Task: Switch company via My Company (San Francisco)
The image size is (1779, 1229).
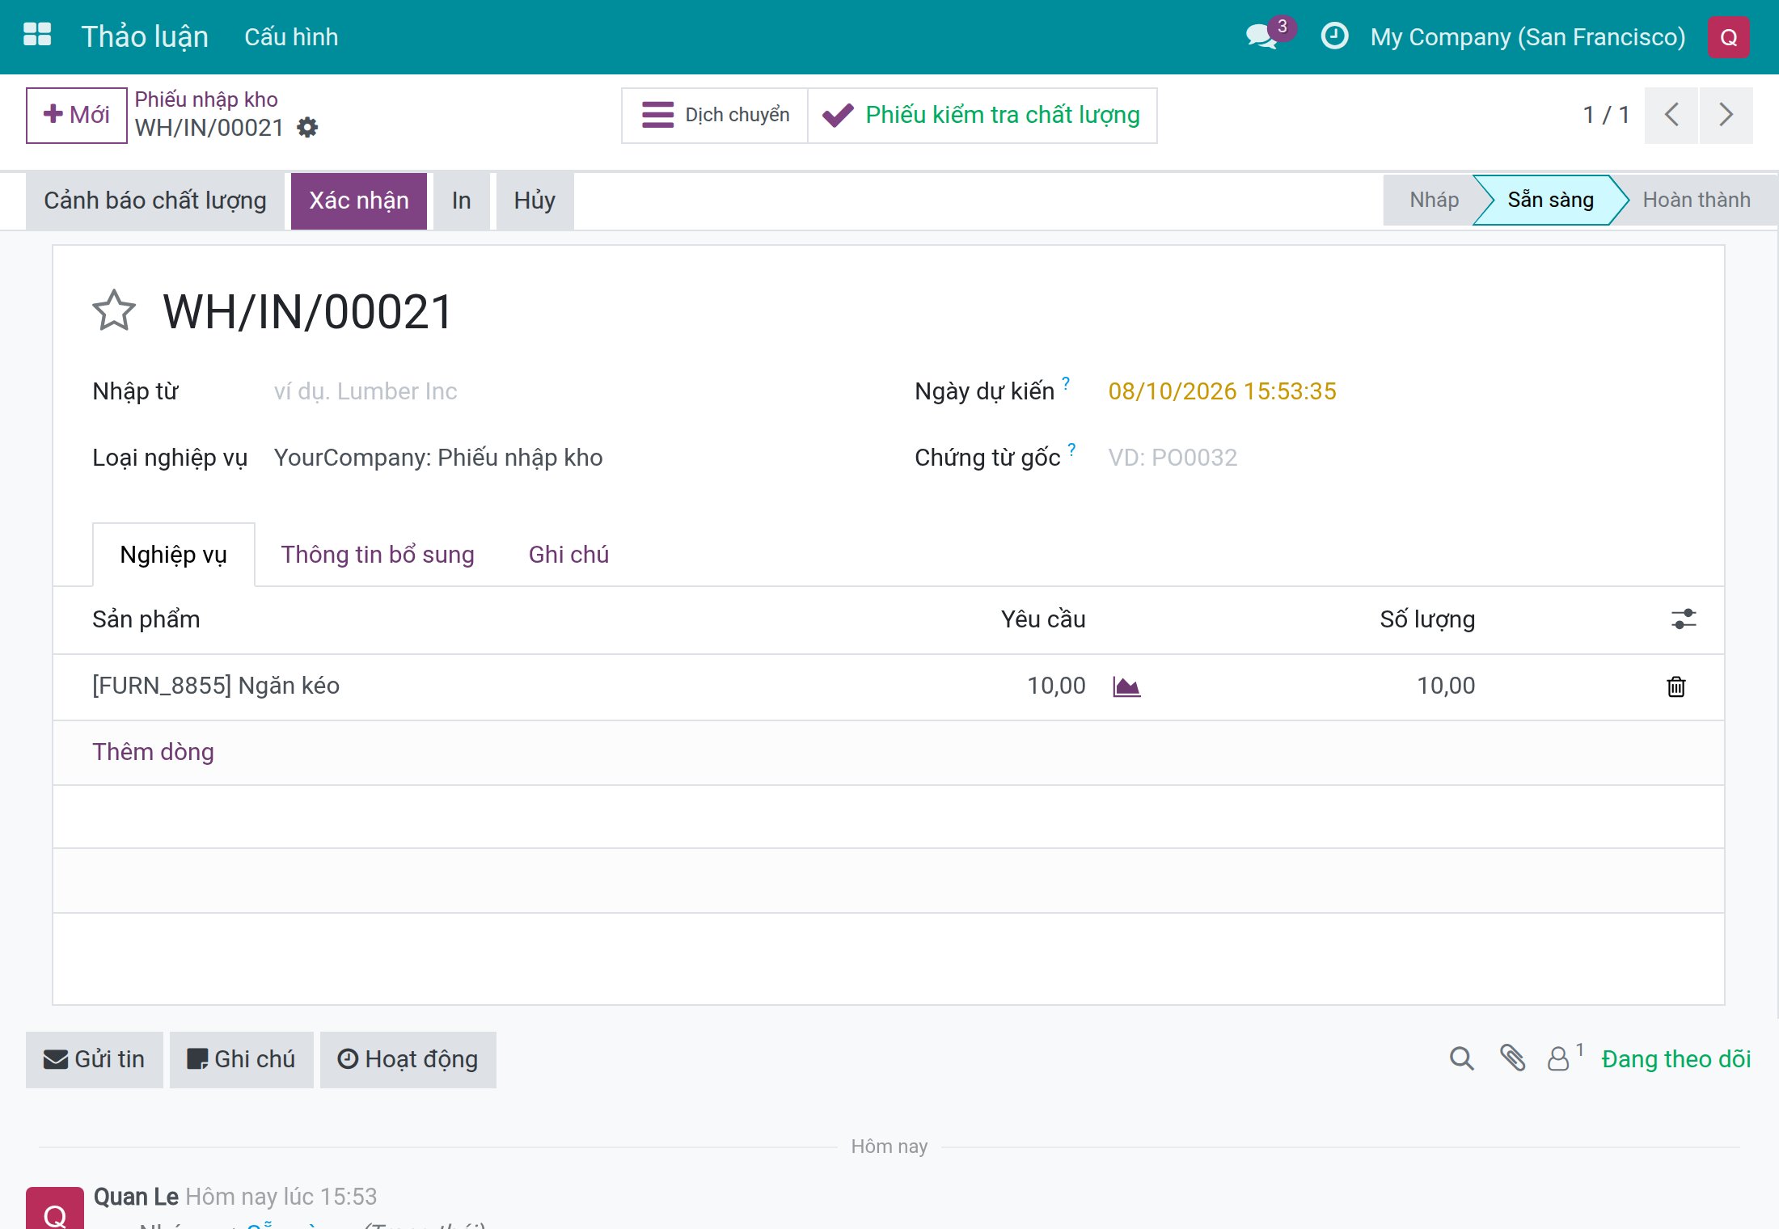Action: point(1528,37)
